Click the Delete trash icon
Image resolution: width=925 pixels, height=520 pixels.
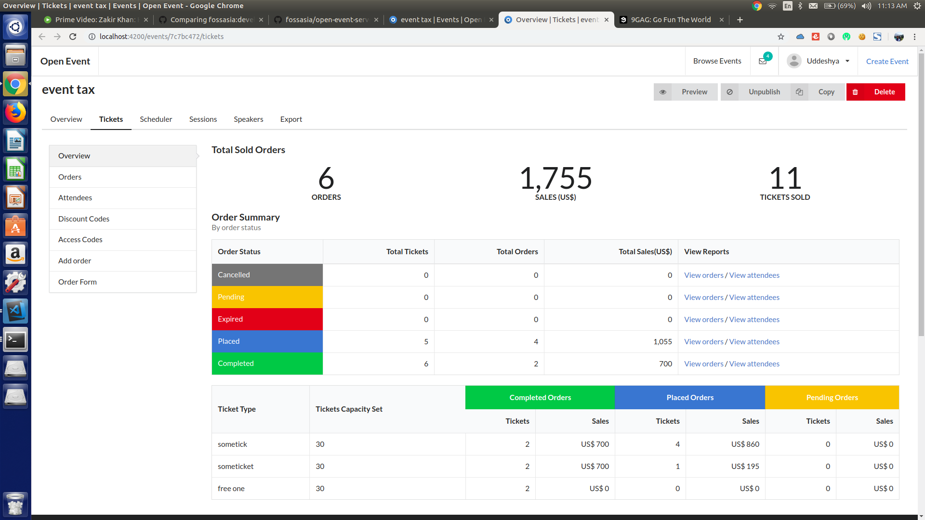[856, 92]
